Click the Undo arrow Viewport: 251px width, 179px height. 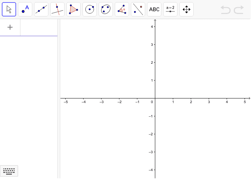(226, 10)
